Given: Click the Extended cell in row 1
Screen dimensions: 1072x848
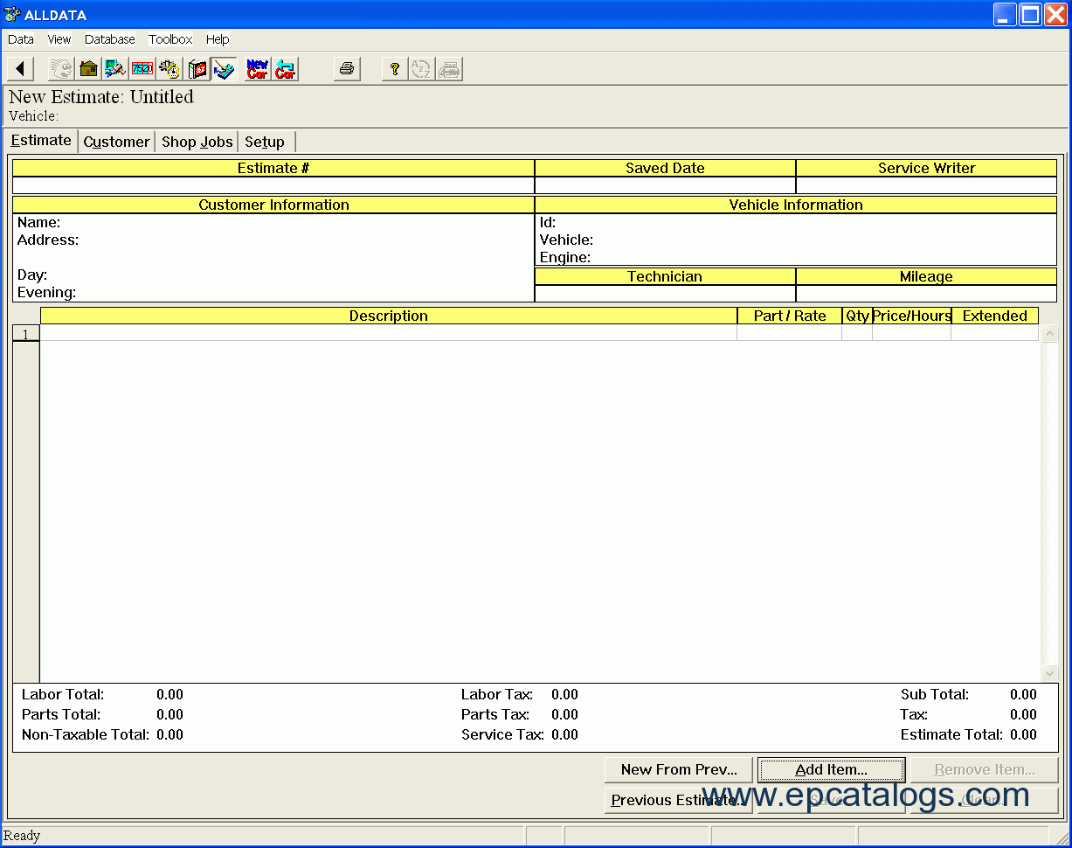Looking at the screenshot, I should click(995, 333).
